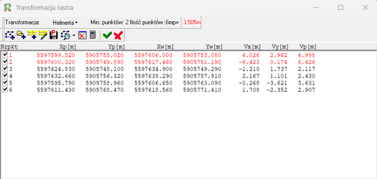
Task: Select cell 5905758.960 in row 5
Action: [x=105, y=83]
